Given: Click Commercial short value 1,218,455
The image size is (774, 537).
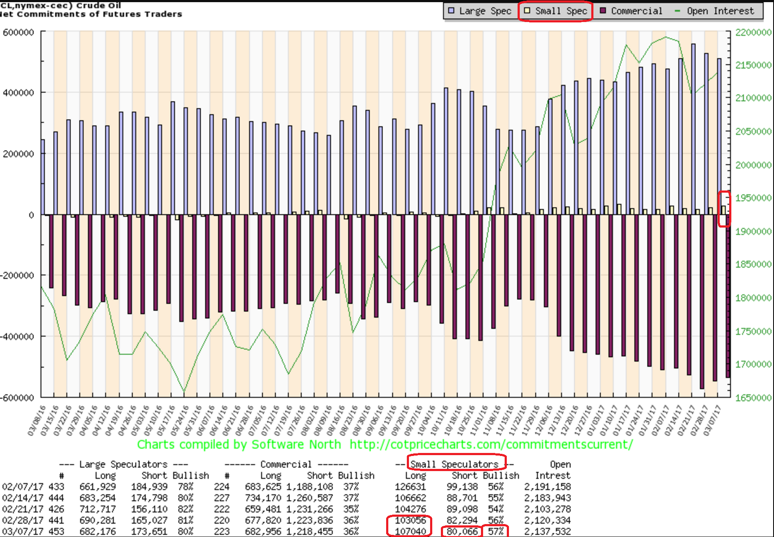Looking at the screenshot, I should 310,531.
